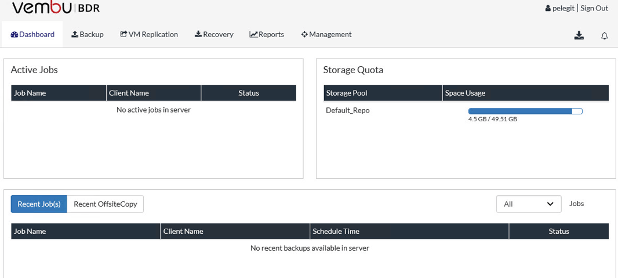Click the Backup upload icon
The image size is (618, 278).
(x=75, y=34)
